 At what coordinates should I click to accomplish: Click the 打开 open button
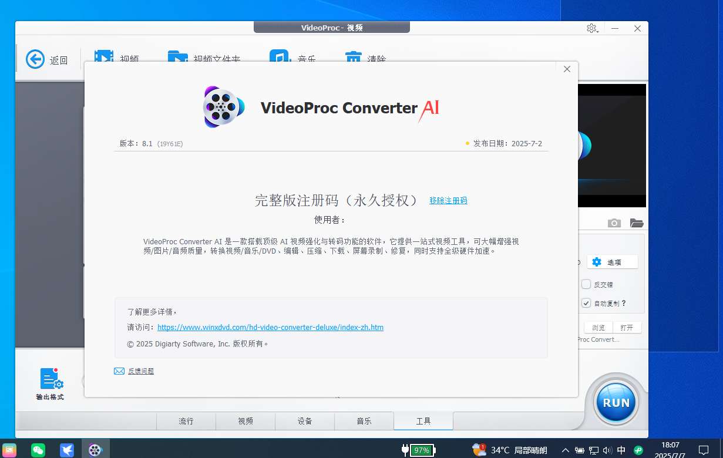coord(627,328)
